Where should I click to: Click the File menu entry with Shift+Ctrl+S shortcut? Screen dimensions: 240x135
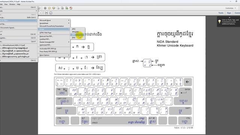18,18
